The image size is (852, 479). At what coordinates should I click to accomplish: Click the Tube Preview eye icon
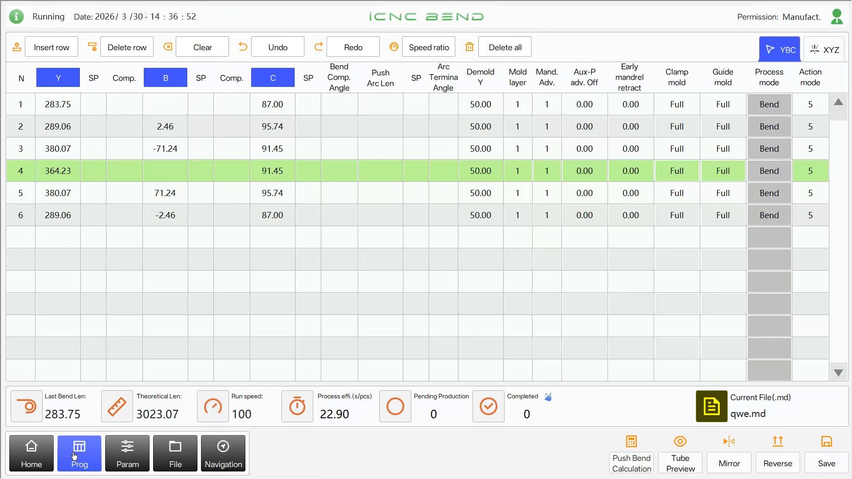(680, 442)
